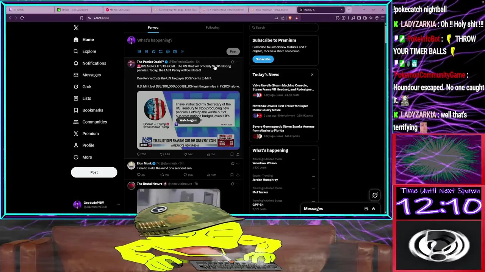Image resolution: width=485 pixels, height=272 pixels.
Task: Share The Patriot Oasis post
Action: point(238,154)
